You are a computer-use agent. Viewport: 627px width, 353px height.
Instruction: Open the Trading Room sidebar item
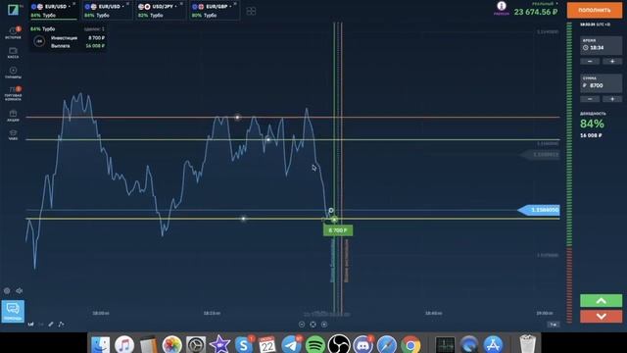(13, 94)
